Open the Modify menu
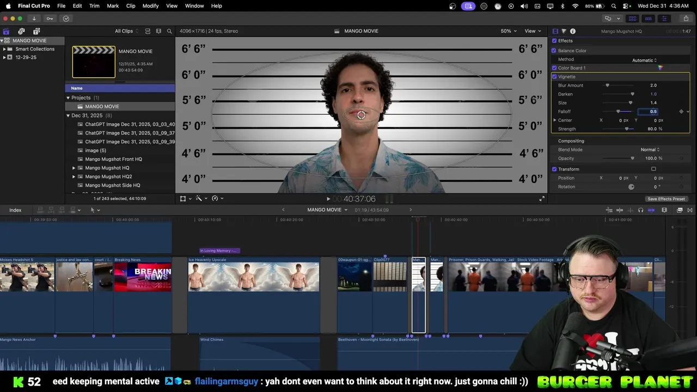The height and width of the screenshot is (392, 697). (x=150, y=5)
